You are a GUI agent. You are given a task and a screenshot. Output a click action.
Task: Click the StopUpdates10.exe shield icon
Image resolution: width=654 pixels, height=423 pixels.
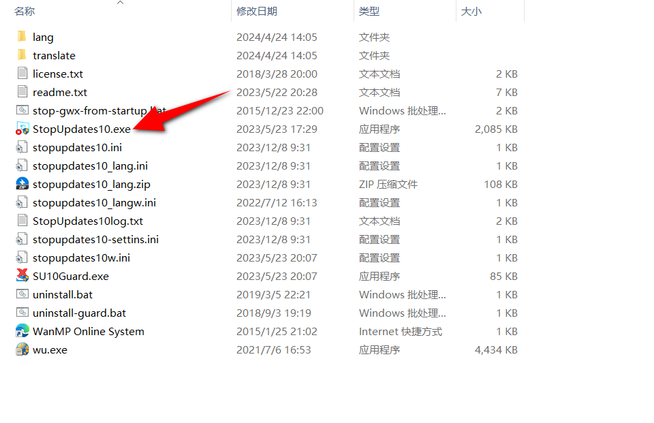pos(22,129)
